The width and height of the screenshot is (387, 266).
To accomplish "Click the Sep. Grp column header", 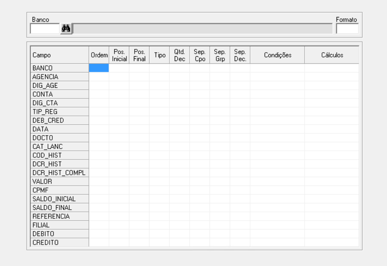I will coord(220,55).
